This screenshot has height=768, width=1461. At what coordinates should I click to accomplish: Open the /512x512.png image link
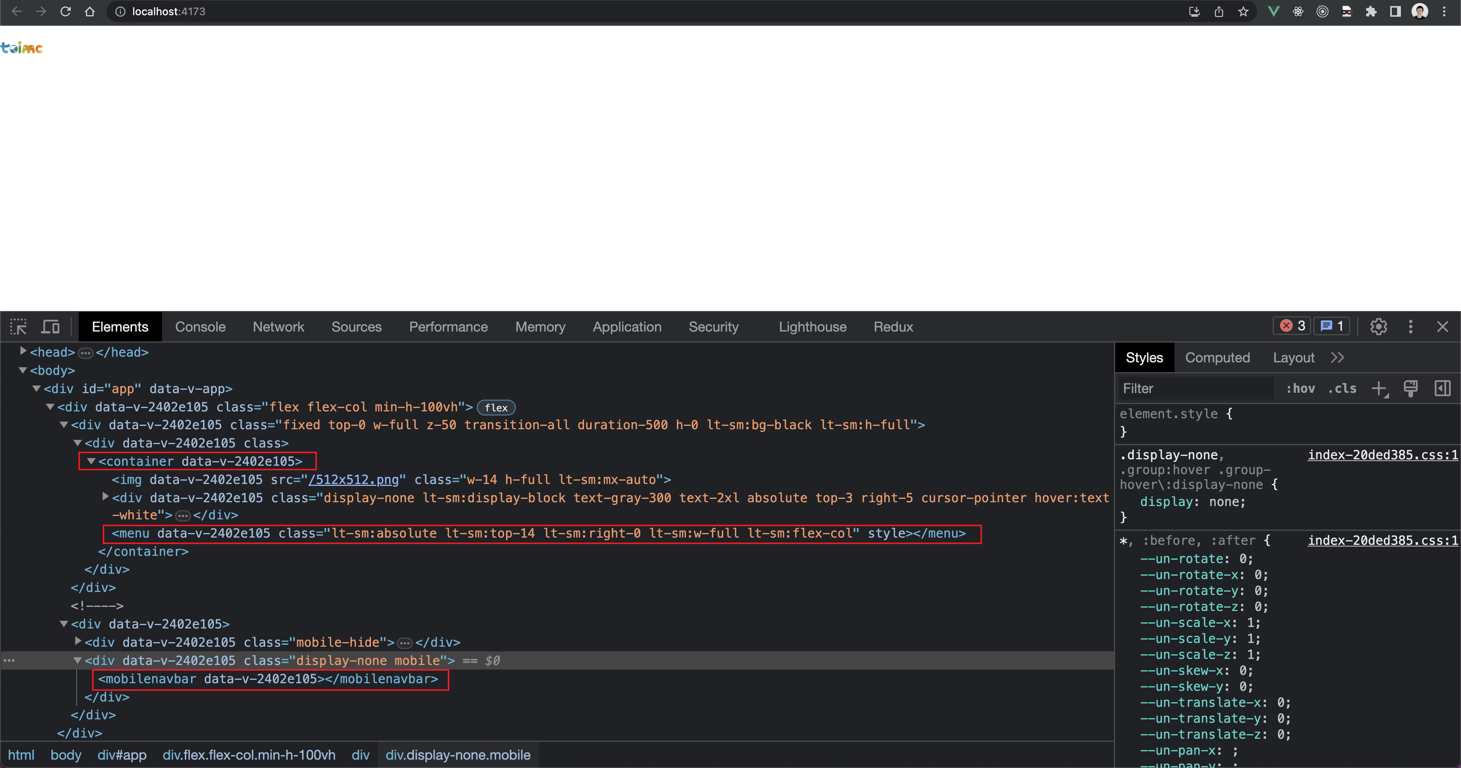click(x=353, y=479)
